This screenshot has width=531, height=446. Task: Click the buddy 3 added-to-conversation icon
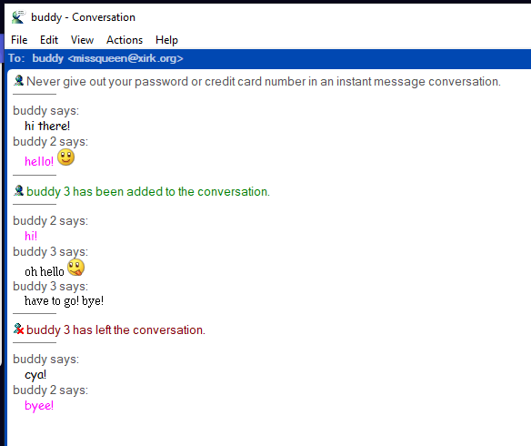18,191
